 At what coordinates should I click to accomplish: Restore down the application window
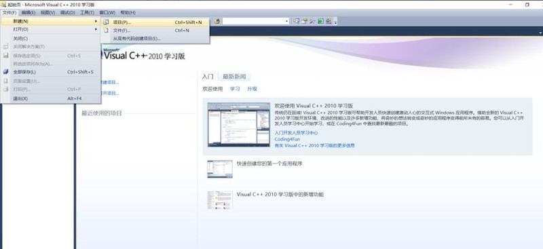tap(527, 5)
